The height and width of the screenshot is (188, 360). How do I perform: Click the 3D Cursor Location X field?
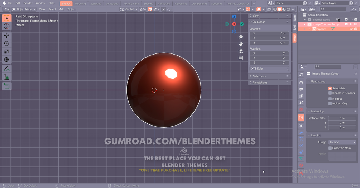tap(269, 34)
